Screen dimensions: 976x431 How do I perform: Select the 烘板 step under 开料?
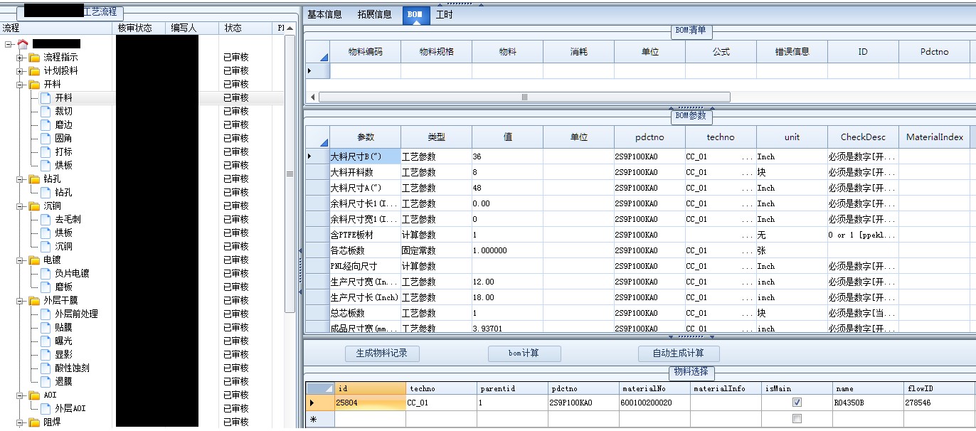point(63,166)
